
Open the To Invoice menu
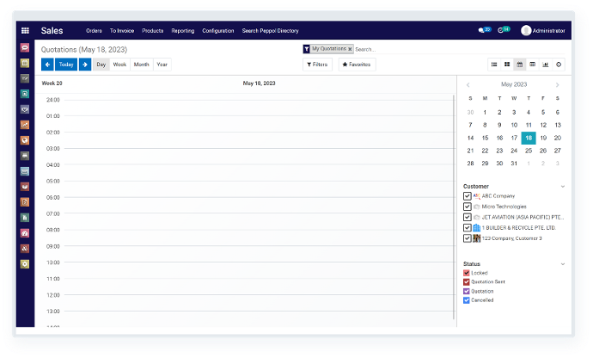click(122, 31)
